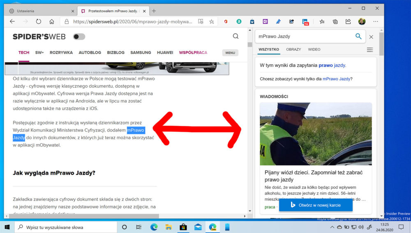The height and width of the screenshot is (233, 411).
Task: Follow the 'prawo jazdy' query link
Action: pyautogui.click(x=332, y=65)
